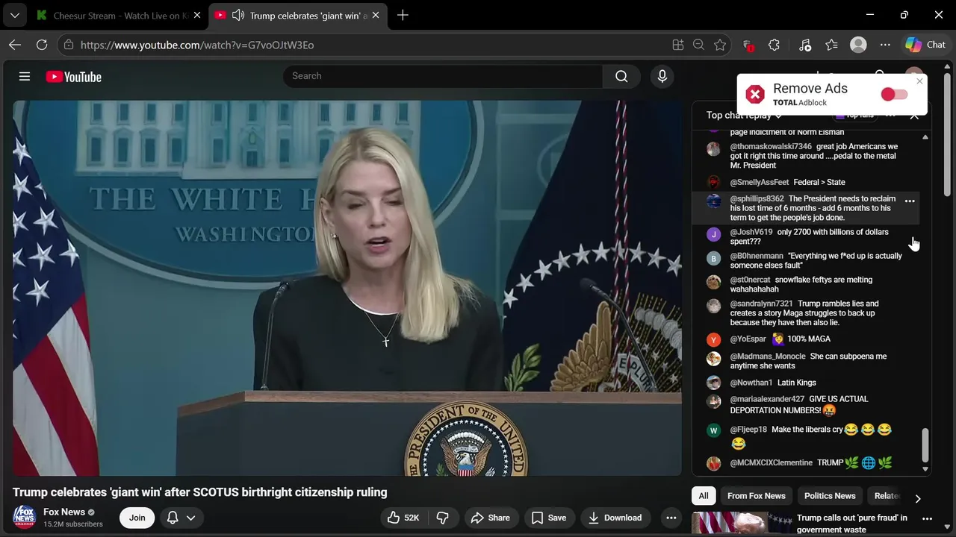
Task: Close the Cheesur Stream tab
Action: click(197, 15)
